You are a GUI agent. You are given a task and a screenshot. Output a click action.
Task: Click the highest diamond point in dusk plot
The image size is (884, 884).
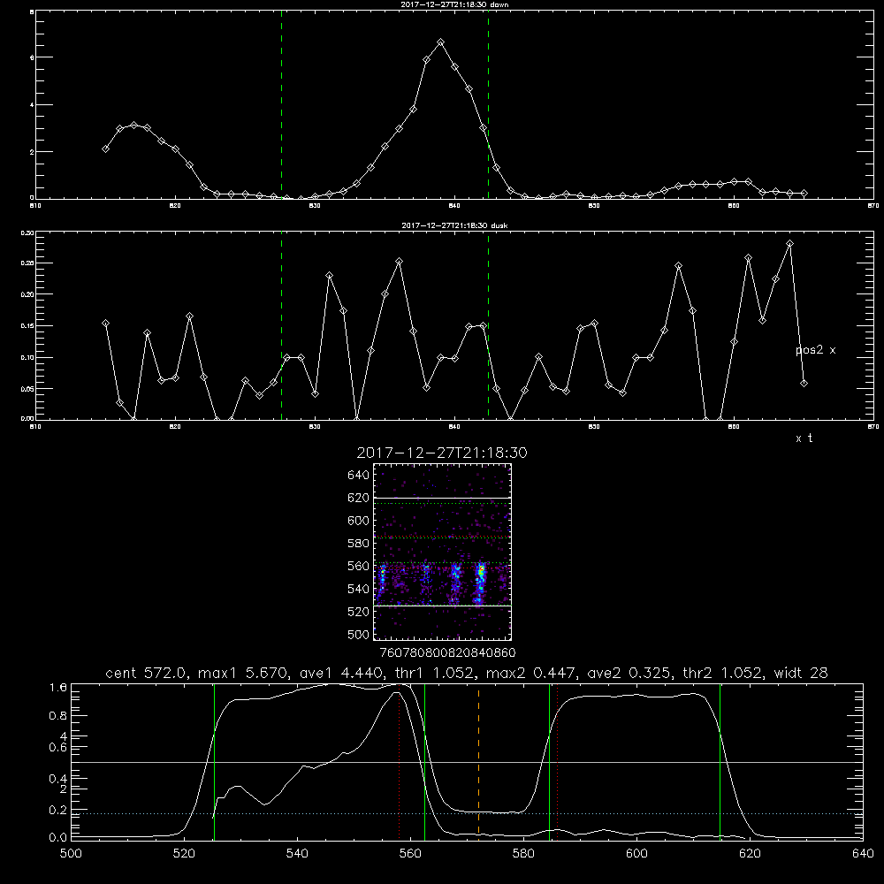coord(789,244)
